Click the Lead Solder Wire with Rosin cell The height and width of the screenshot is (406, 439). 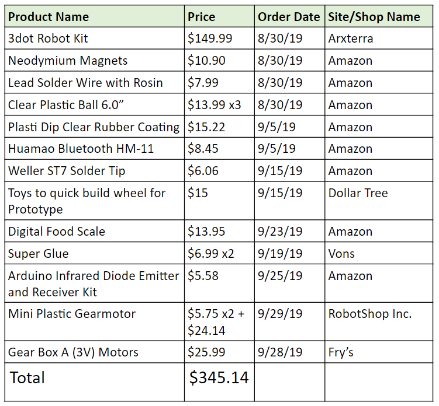(x=95, y=82)
